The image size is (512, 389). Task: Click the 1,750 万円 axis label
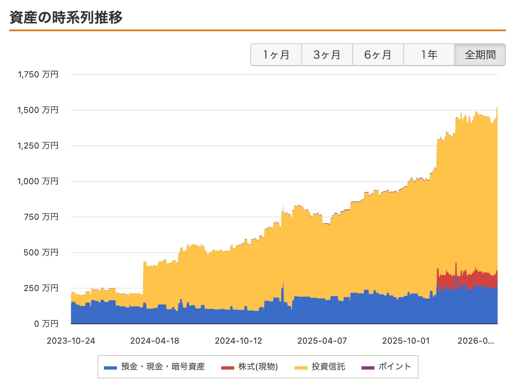point(38,74)
